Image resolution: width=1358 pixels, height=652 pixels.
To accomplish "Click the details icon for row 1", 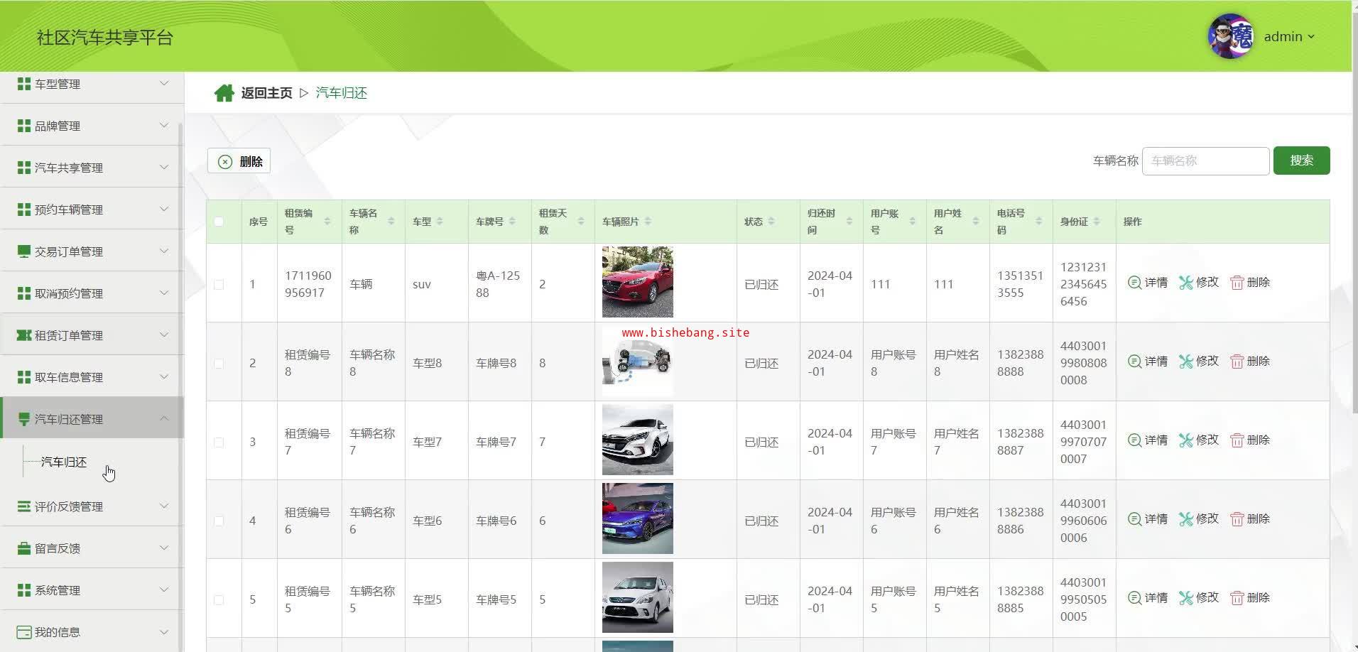I will point(1134,283).
